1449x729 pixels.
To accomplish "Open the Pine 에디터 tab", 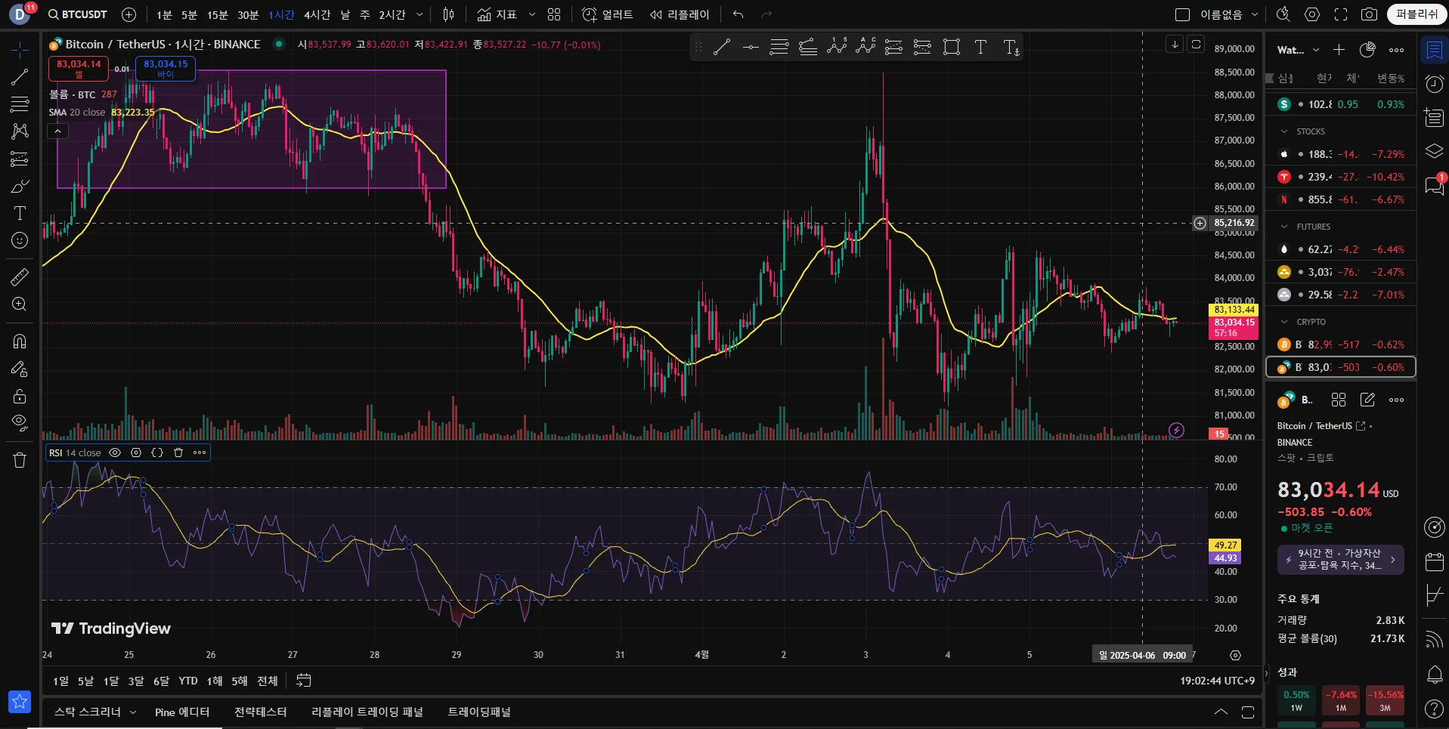I will pos(182,712).
